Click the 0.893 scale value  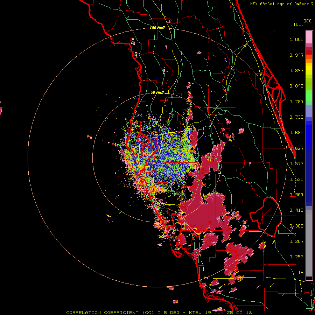tap(296, 70)
